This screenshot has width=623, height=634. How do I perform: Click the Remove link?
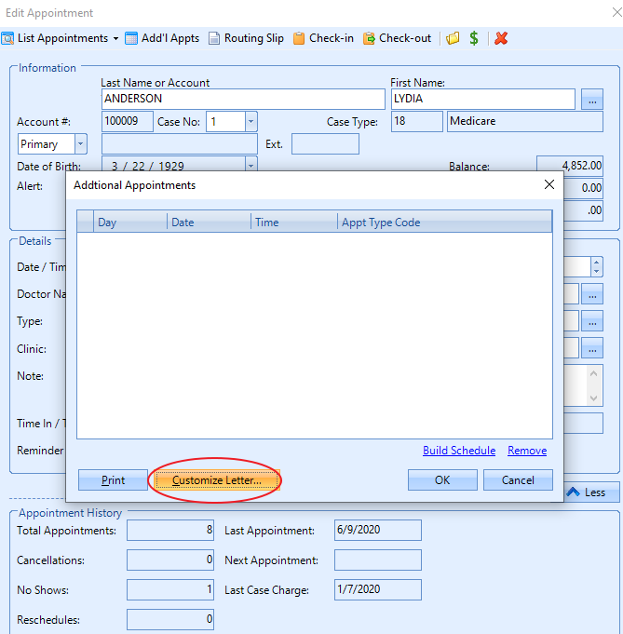pyautogui.click(x=527, y=451)
